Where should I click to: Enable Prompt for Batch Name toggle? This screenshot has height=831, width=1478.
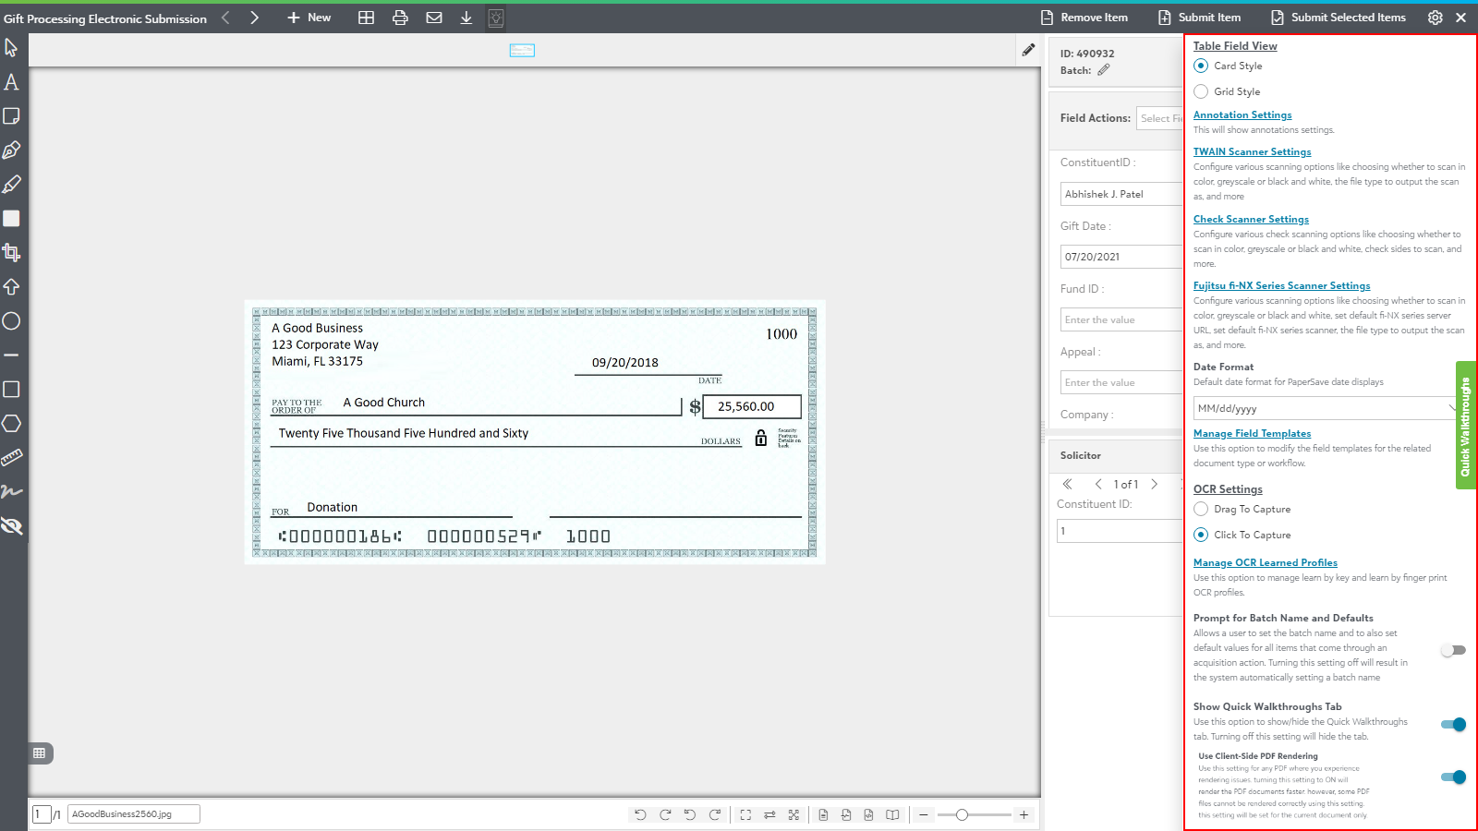coord(1452,650)
